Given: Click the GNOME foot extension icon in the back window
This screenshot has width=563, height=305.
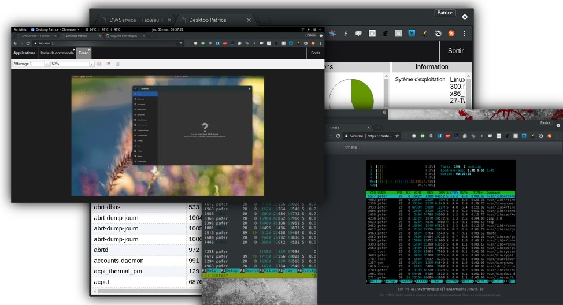Looking at the screenshot, I should tap(386, 34).
